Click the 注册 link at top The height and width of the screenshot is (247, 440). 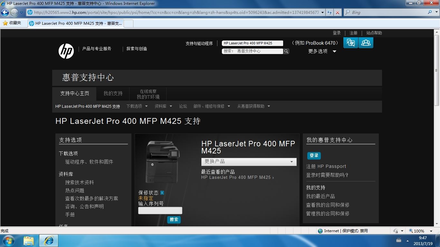point(353,33)
